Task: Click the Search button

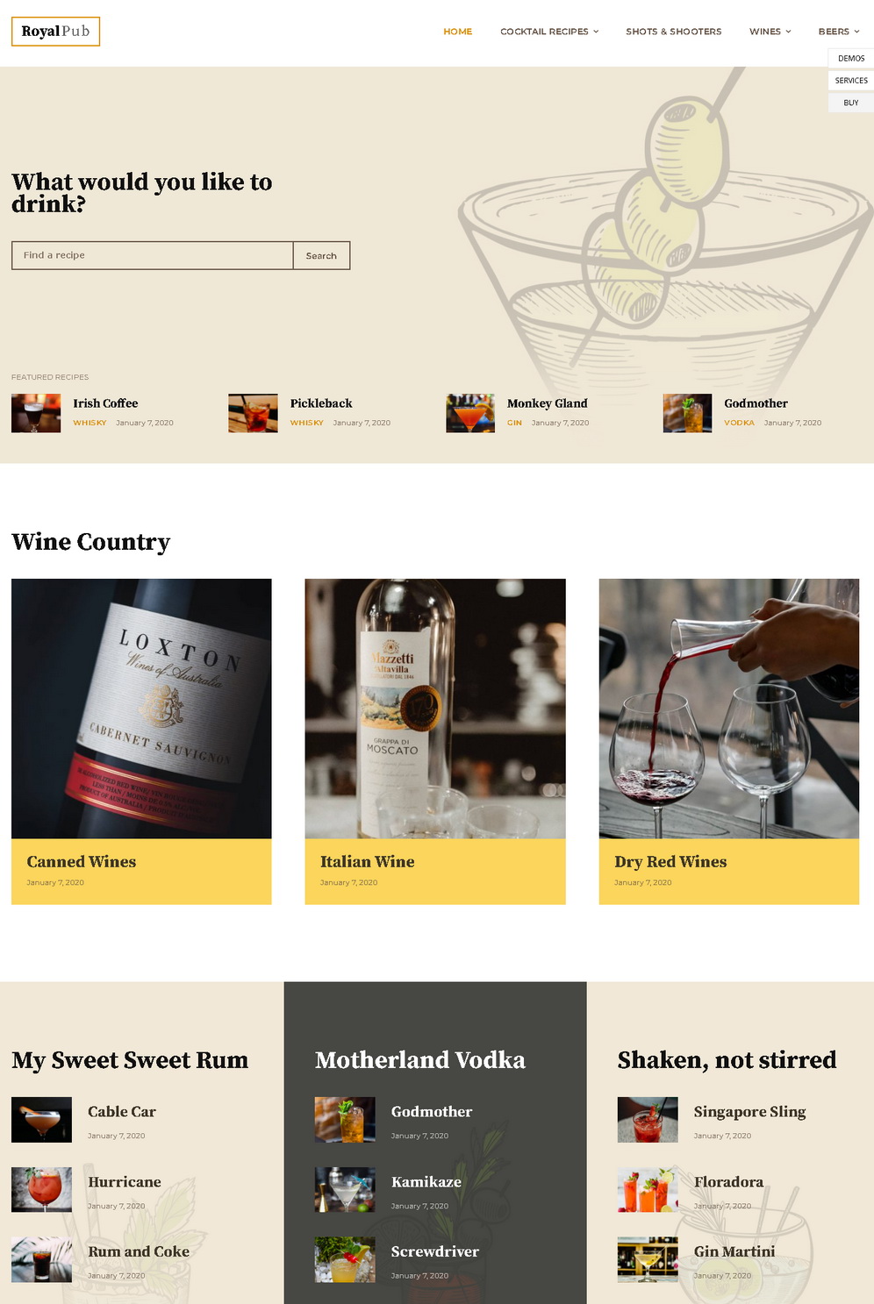Action: tap(321, 255)
